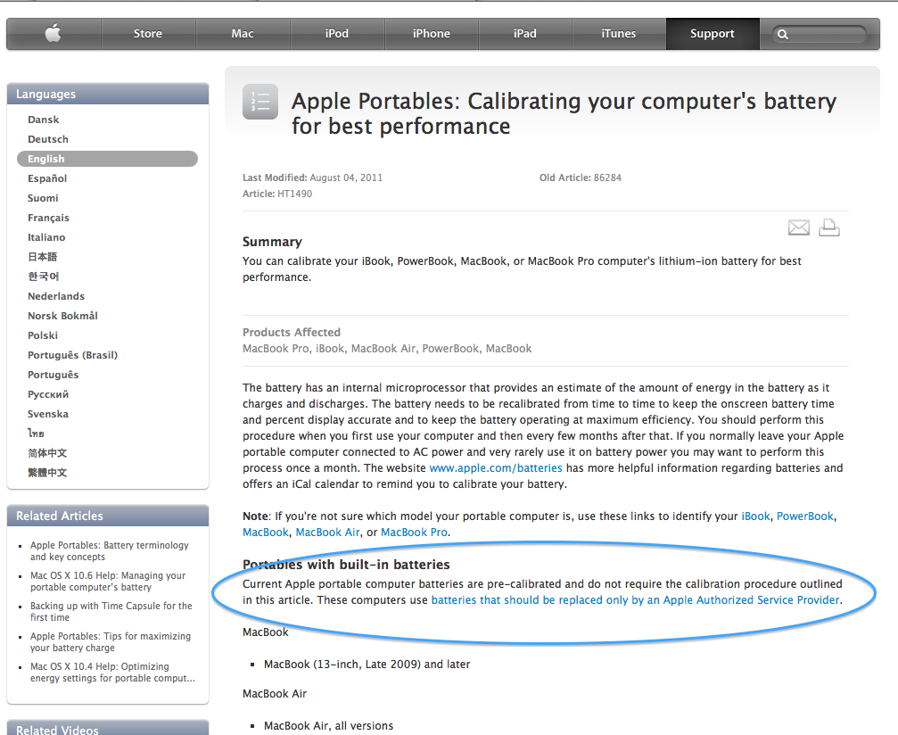Open the MacBook Pro identification link
This screenshot has height=735, width=898.
414,533
